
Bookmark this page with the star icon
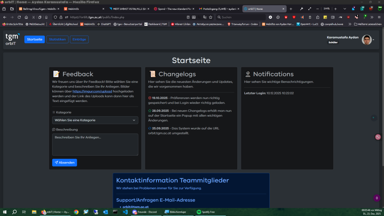tap(211, 17)
